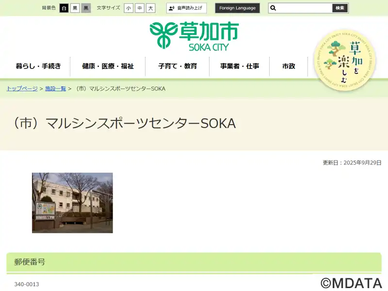Screen dimensions: 388x291
Task: Focus the site search input field
Action: tap(304, 8)
